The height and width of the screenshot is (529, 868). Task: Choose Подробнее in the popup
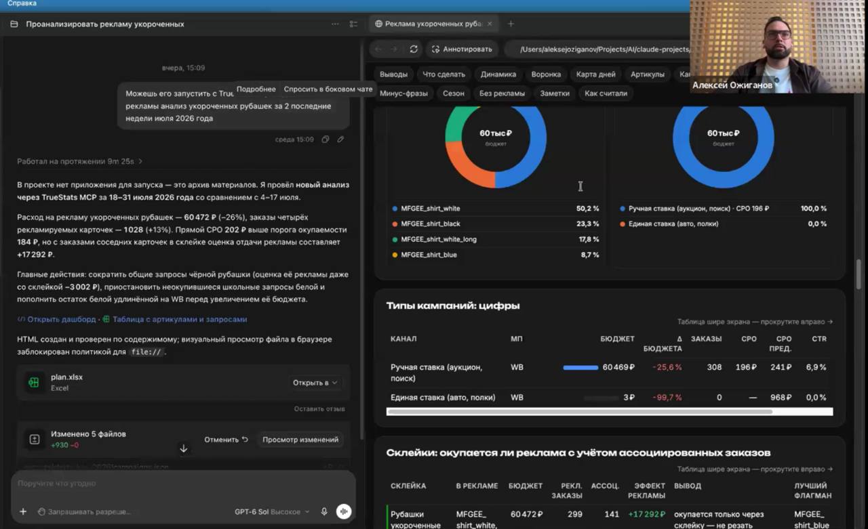click(x=256, y=89)
